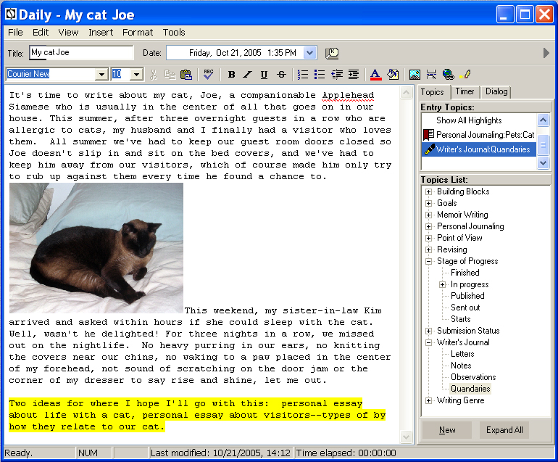Expand the Building Blocks topic

coord(429,191)
